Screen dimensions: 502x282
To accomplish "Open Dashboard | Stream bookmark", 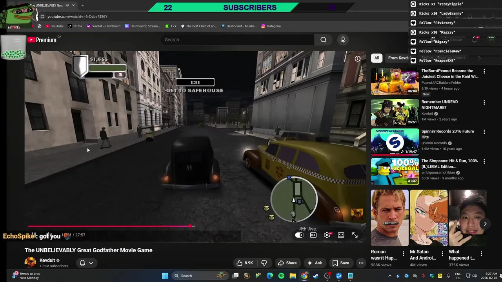I will pos(142,26).
